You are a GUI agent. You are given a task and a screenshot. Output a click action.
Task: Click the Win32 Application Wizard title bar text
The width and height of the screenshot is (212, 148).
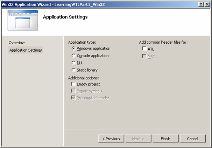click(53, 5)
